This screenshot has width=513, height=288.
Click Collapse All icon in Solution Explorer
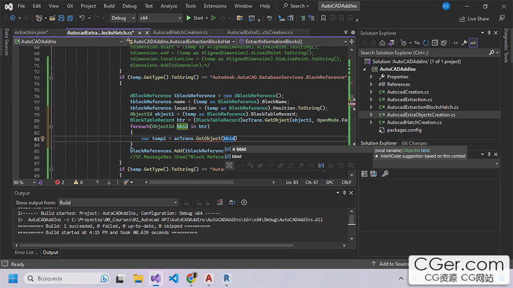[x=434, y=43]
